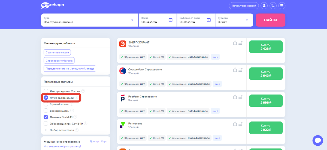Screen dimensions: 327x150
Task: Buy Росбанк policy for 2 696 ₽
Action: (266, 100)
